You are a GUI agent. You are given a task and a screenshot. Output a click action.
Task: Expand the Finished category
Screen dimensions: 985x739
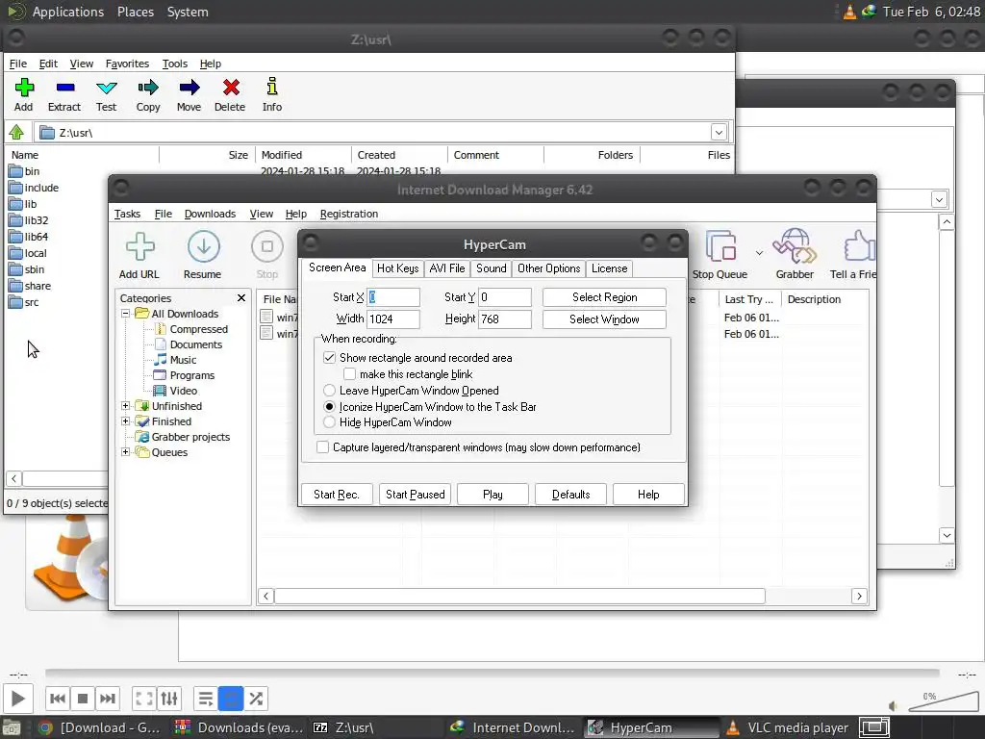coord(126,421)
